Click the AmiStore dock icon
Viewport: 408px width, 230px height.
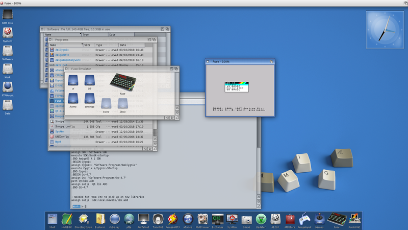(290, 219)
